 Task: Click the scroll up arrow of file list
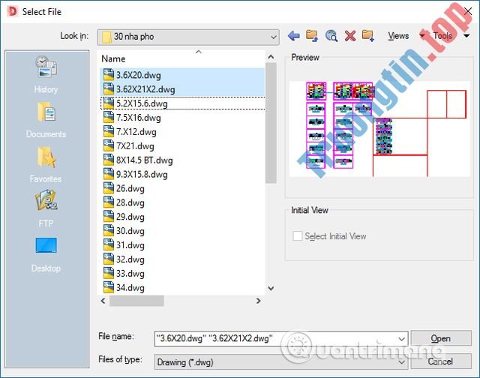271,56
